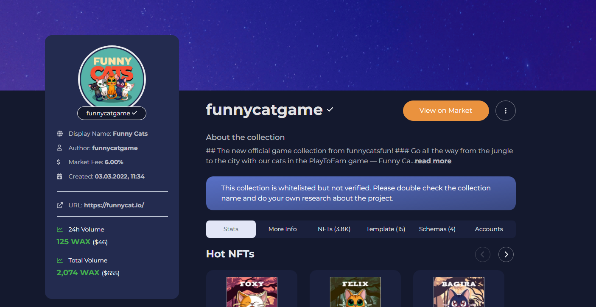Click the person icon beside Author
Screen dimensions: 596x307
pos(60,148)
